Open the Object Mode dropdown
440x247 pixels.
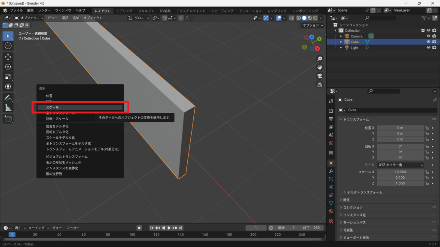click(x=29, y=18)
